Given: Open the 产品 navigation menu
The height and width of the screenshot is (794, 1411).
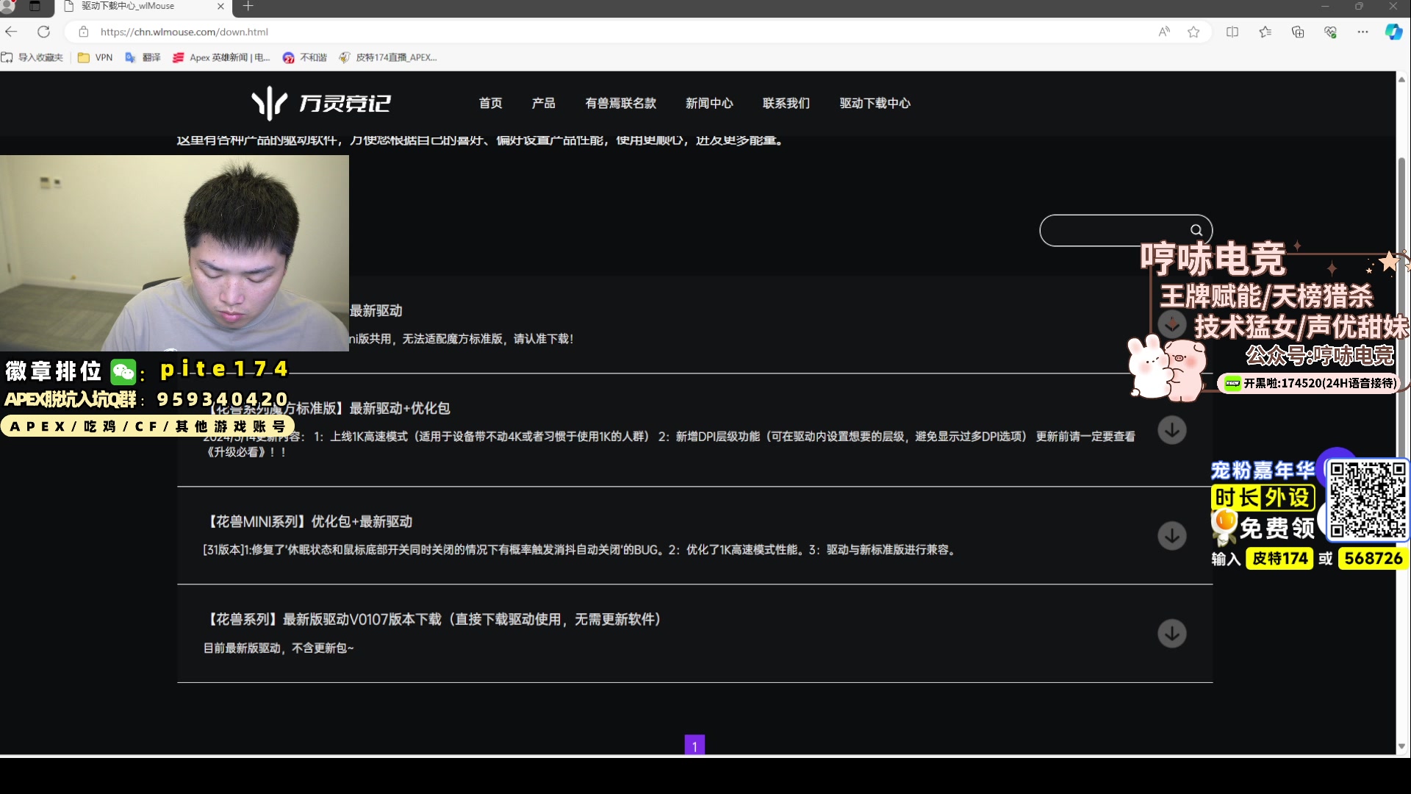Looking at the screenshot, I should click(x=543, y=103).
